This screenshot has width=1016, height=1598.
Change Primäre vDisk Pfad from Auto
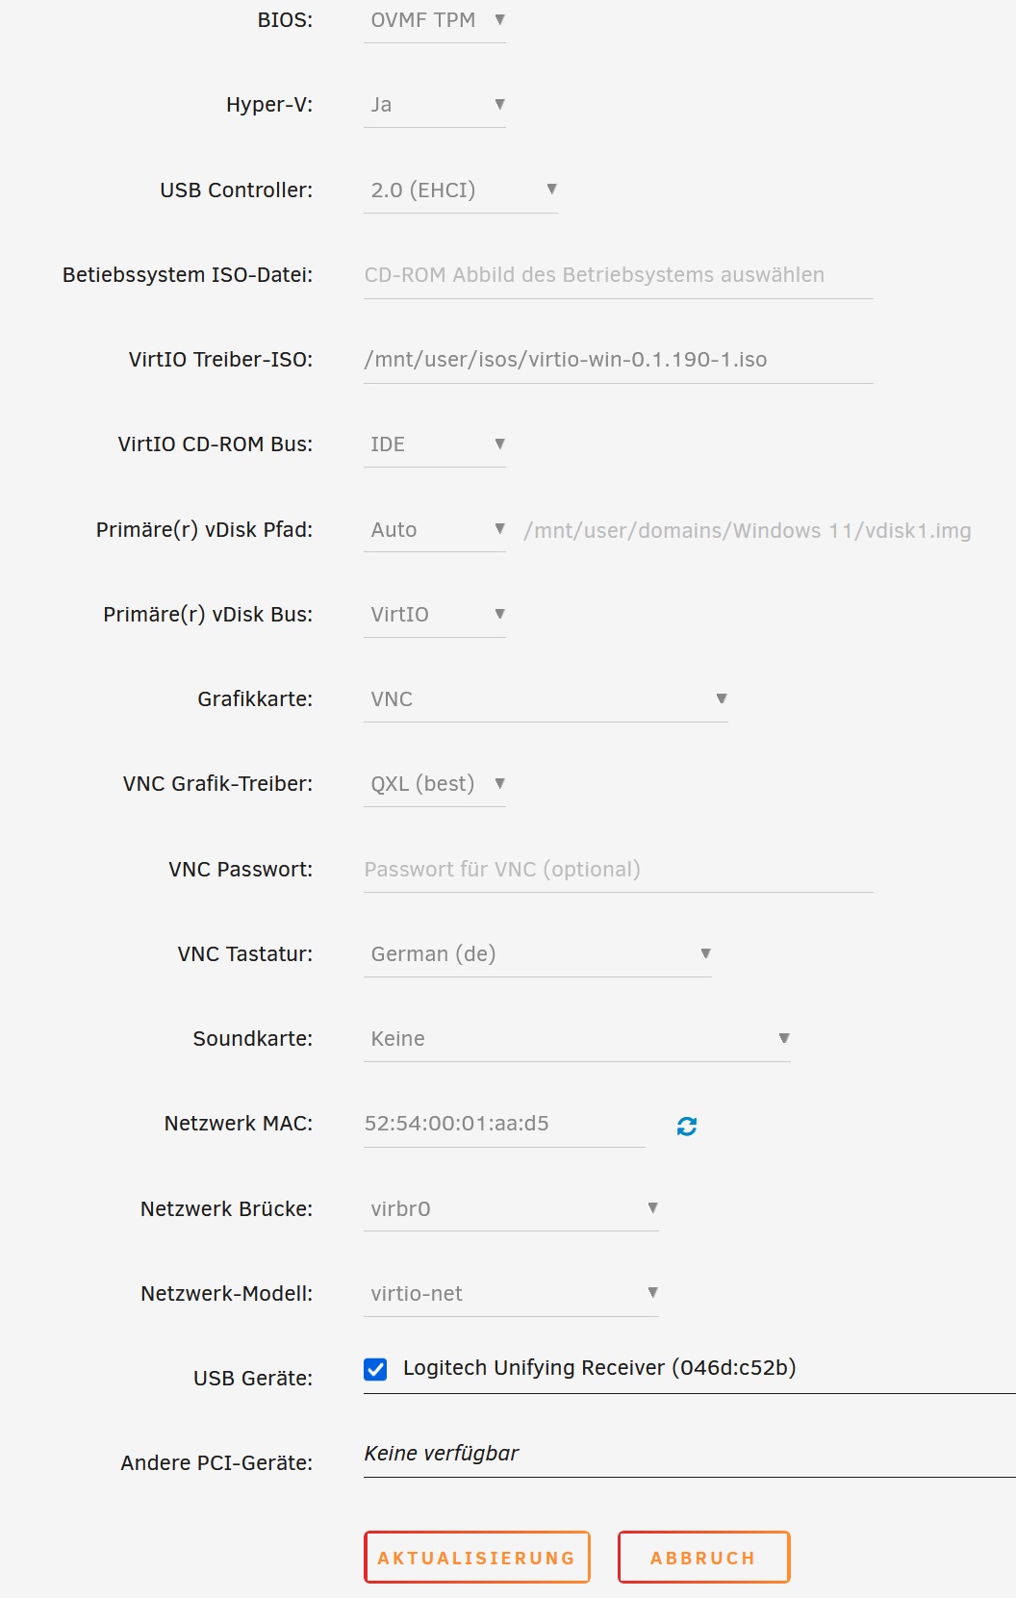[x=435, y=529]
